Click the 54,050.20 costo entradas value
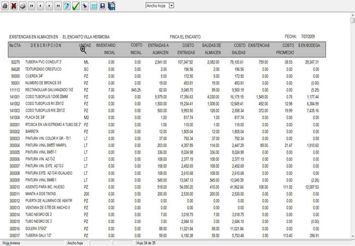The width and height of the screenshot is (355, 246). tap(186, 187)
